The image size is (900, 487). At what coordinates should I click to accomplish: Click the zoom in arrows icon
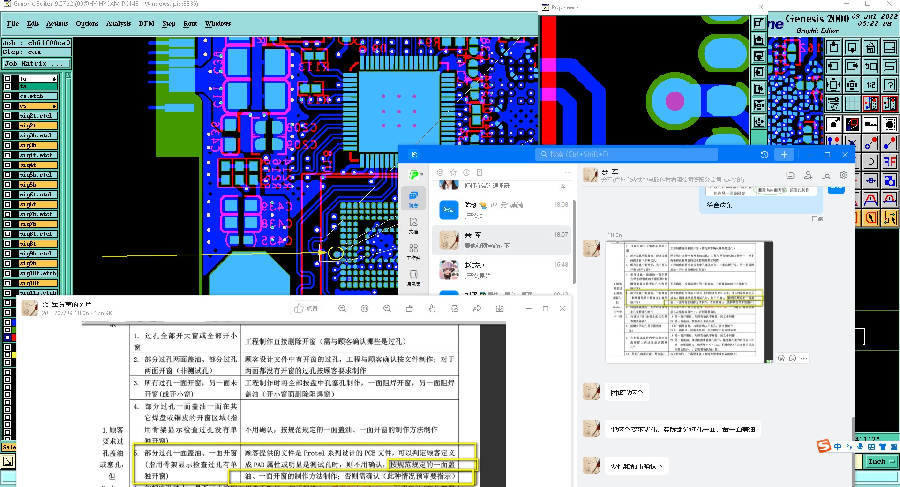(x=852, y=85)
